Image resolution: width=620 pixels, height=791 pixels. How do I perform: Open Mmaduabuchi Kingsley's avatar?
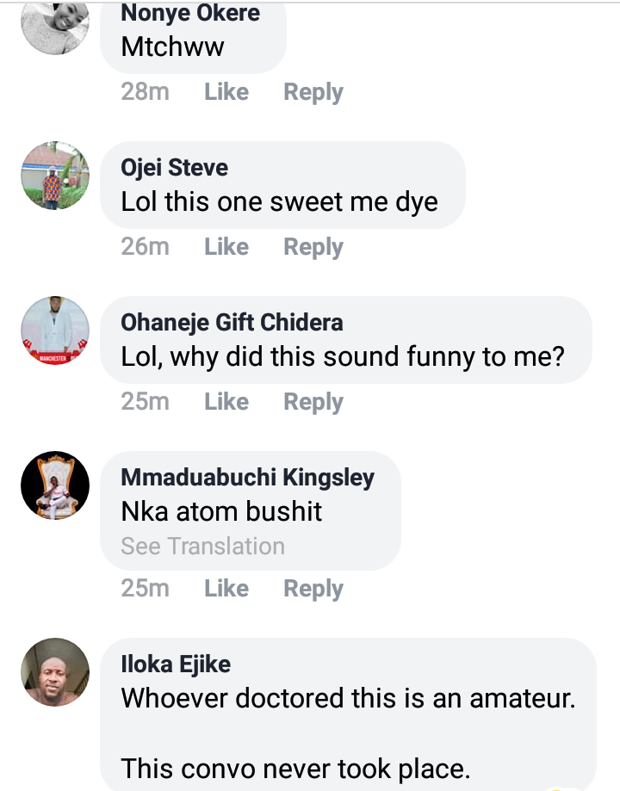(55, 485)
